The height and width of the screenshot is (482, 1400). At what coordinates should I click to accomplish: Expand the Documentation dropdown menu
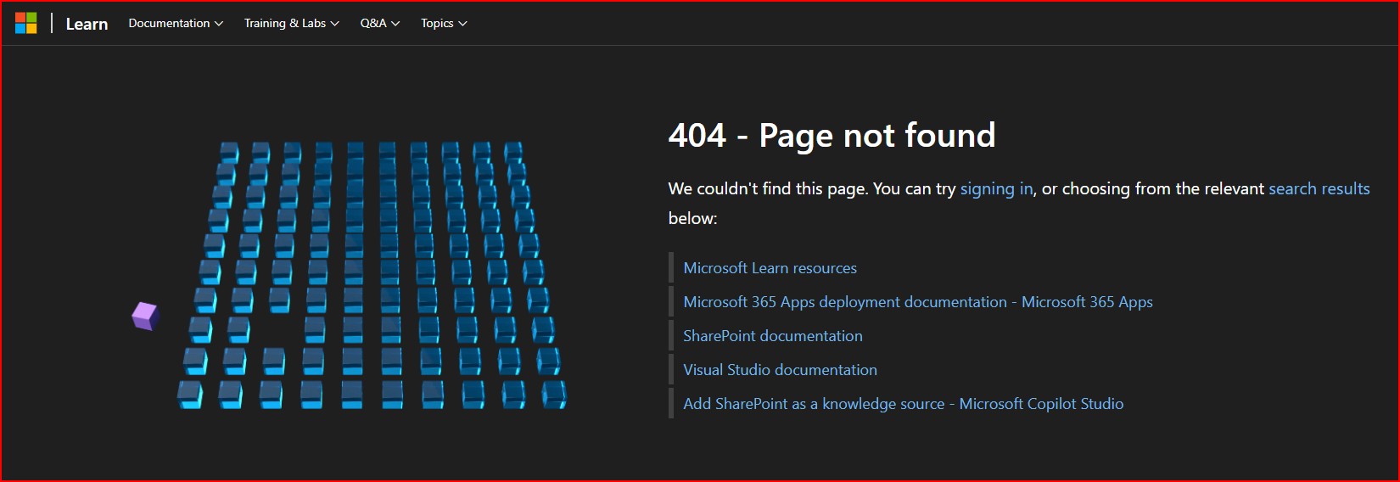click(x=176, y=23)
